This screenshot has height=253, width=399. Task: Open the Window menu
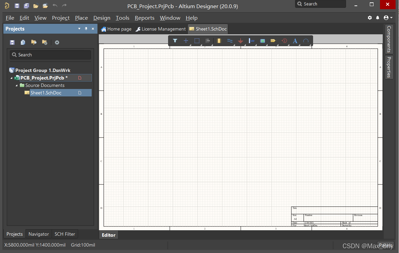tap(170, 18)
